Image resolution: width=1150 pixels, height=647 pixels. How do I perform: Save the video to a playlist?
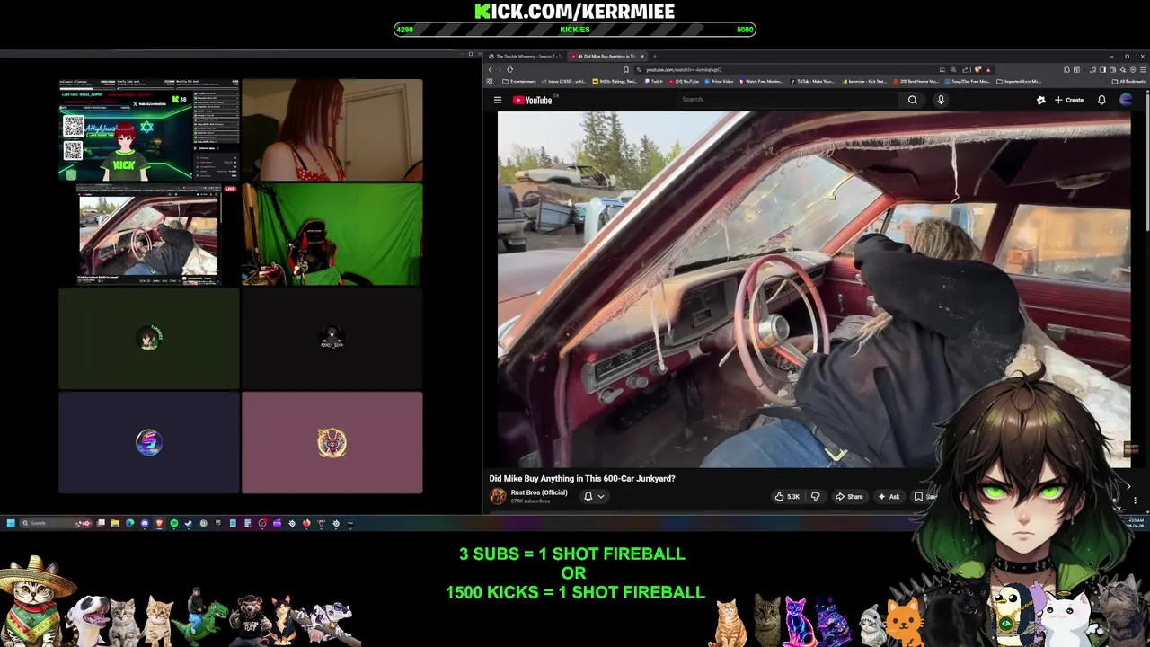[x=925, y=496]
